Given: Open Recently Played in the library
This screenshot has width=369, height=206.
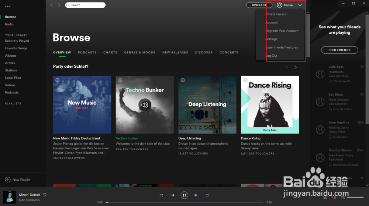Looking at the screenshot, I should (x=17, y=41).
